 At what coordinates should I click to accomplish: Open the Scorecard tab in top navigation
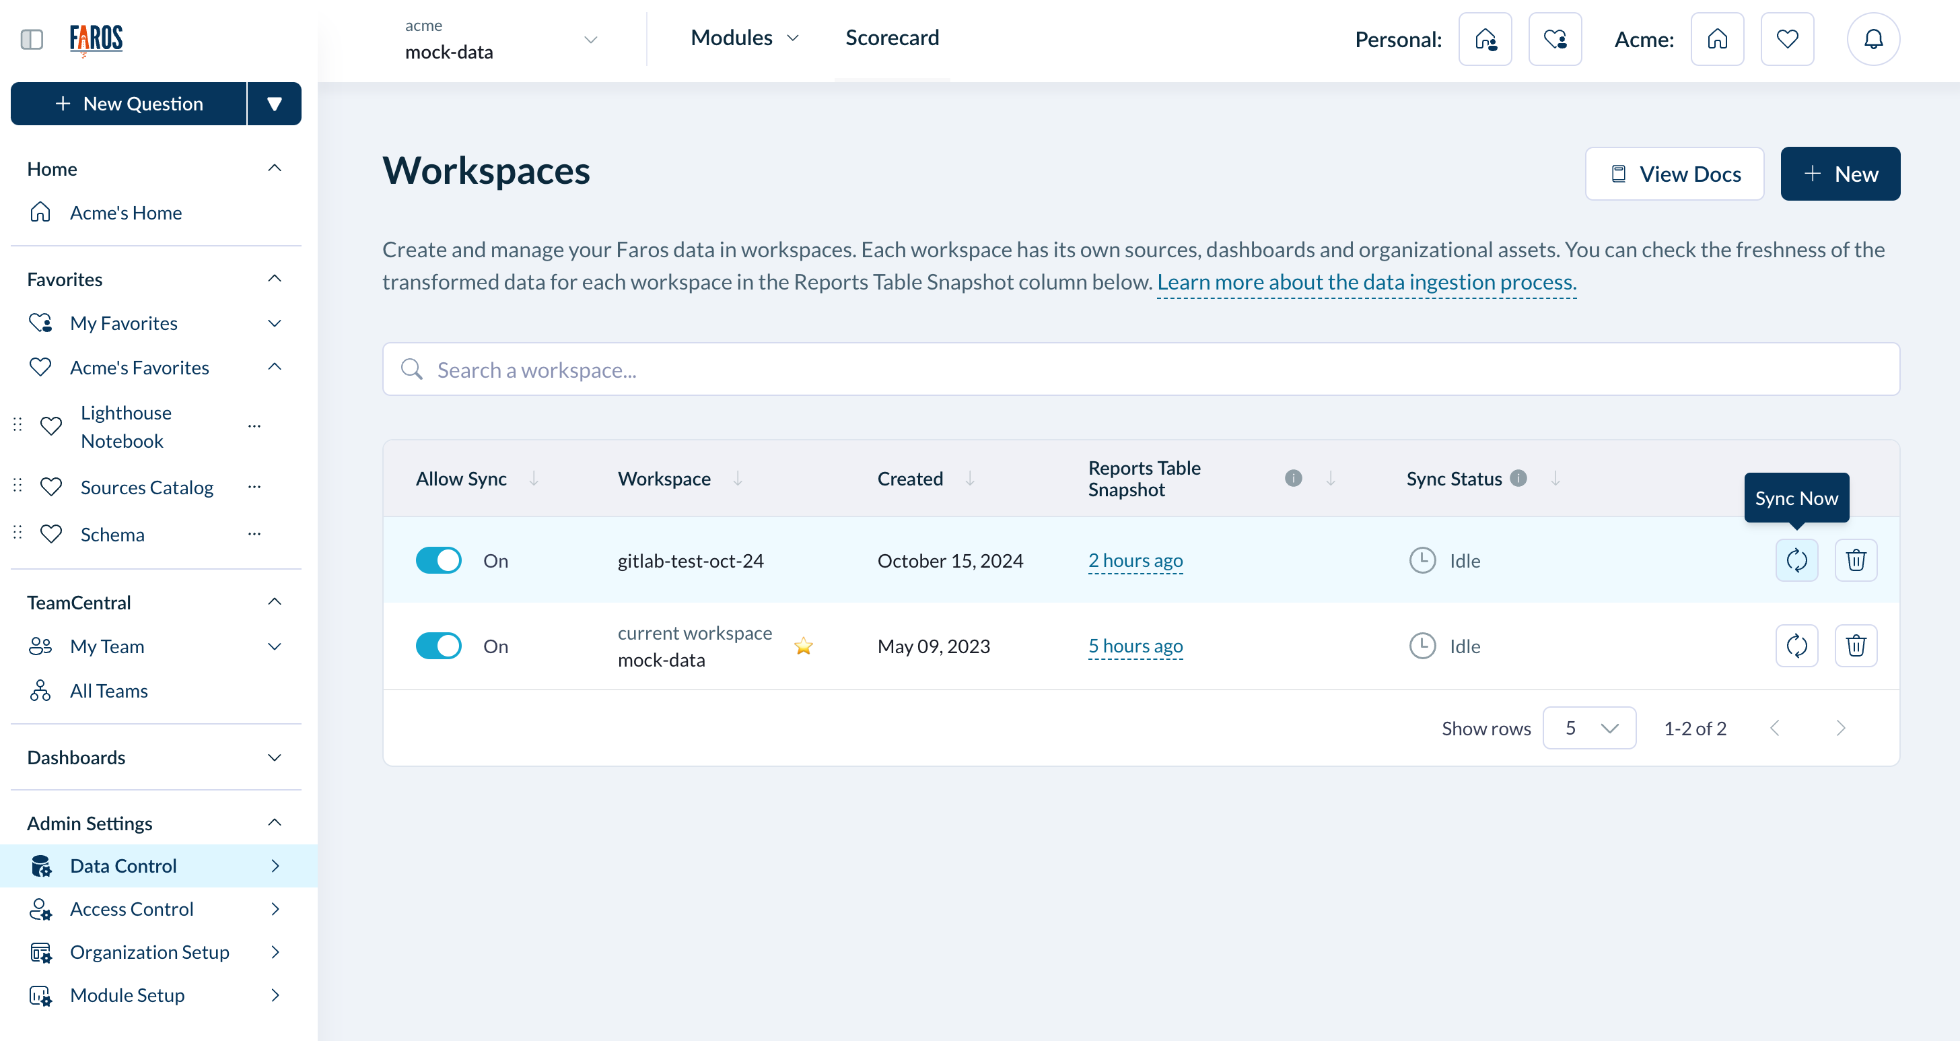click(895, 36)
